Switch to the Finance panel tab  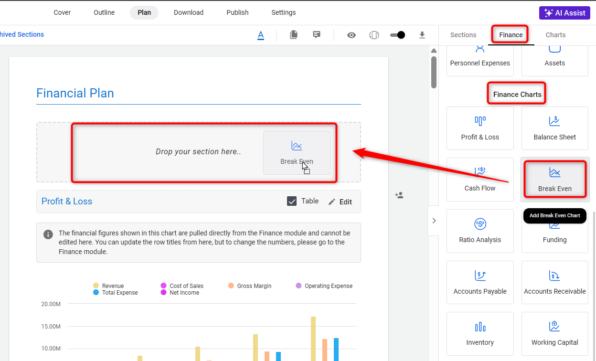[511, 35]
